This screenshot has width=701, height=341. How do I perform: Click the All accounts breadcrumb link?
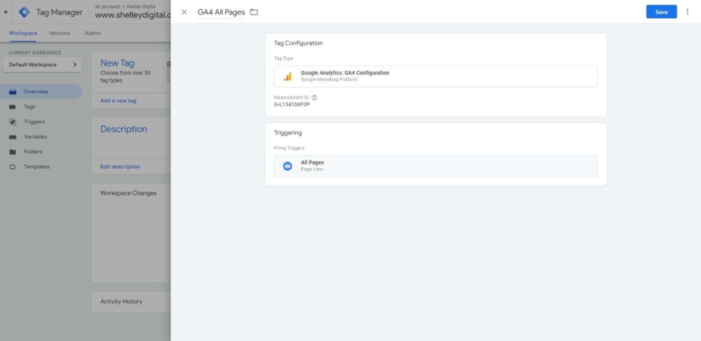click(x=108, y=6)
